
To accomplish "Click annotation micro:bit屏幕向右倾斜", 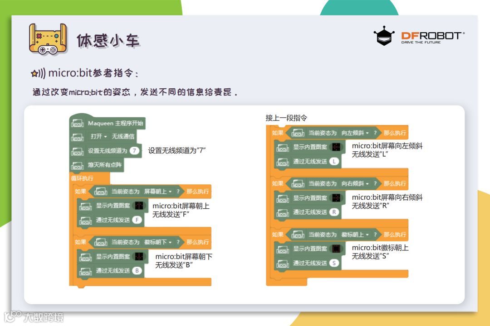I will (387, 197).
